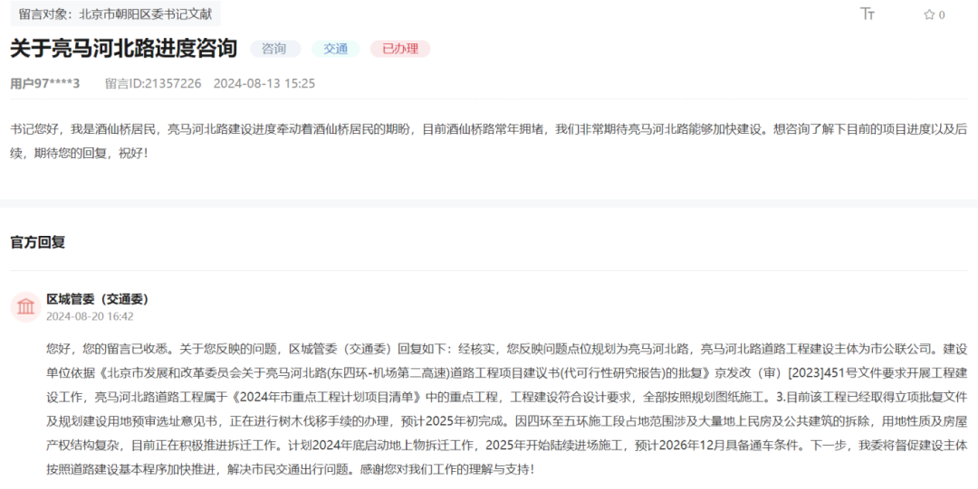978x489 pixels.
Task: Select the 咨询 tag
Action: point(275,49)
